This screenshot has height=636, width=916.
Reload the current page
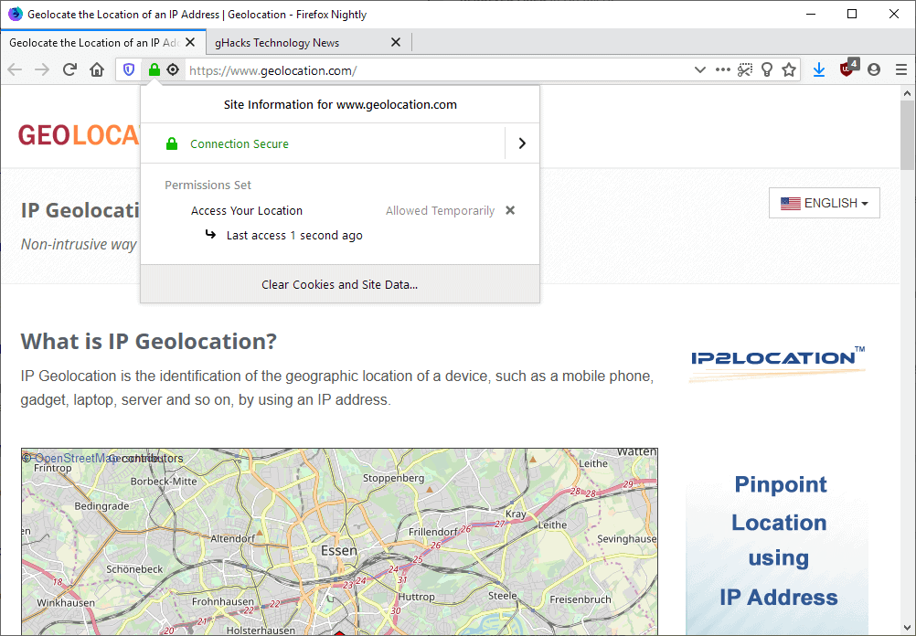click(69, 69)
